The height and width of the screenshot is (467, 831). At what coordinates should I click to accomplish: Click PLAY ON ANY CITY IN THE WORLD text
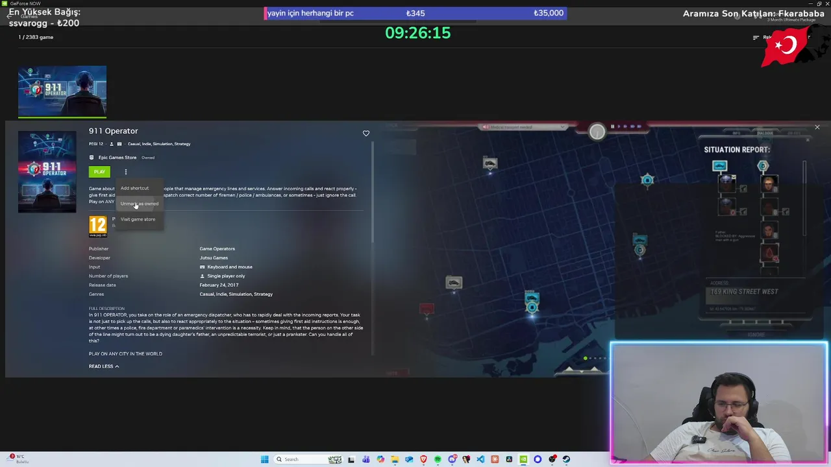tap(125, 354)
